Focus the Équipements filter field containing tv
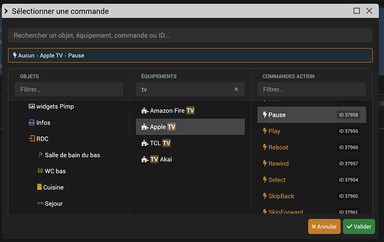The width and height of the screenshot is (384, 242). (190, 90)
